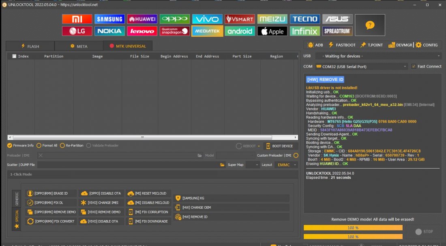Screen dimensions: 446x246
Task: Select the OPPO brand tile
Action: 175,19
